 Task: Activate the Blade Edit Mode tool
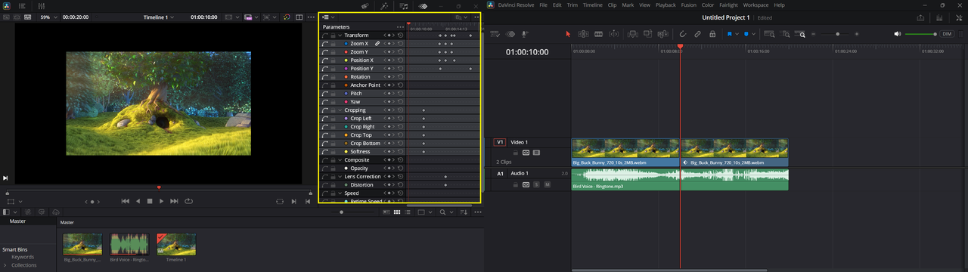tap(598, 34)
